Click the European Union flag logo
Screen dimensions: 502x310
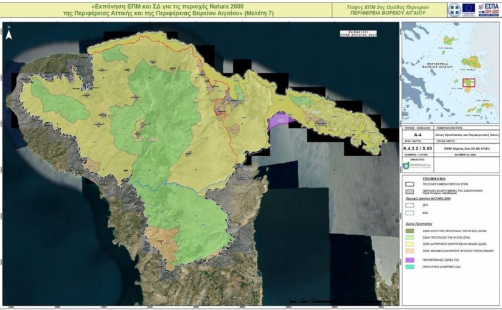(469, 8)
